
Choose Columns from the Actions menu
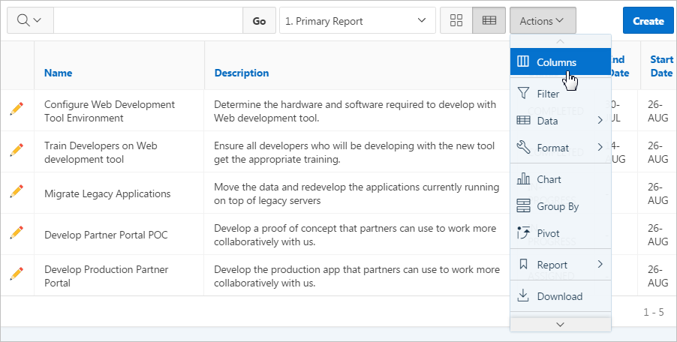[556, 62]
